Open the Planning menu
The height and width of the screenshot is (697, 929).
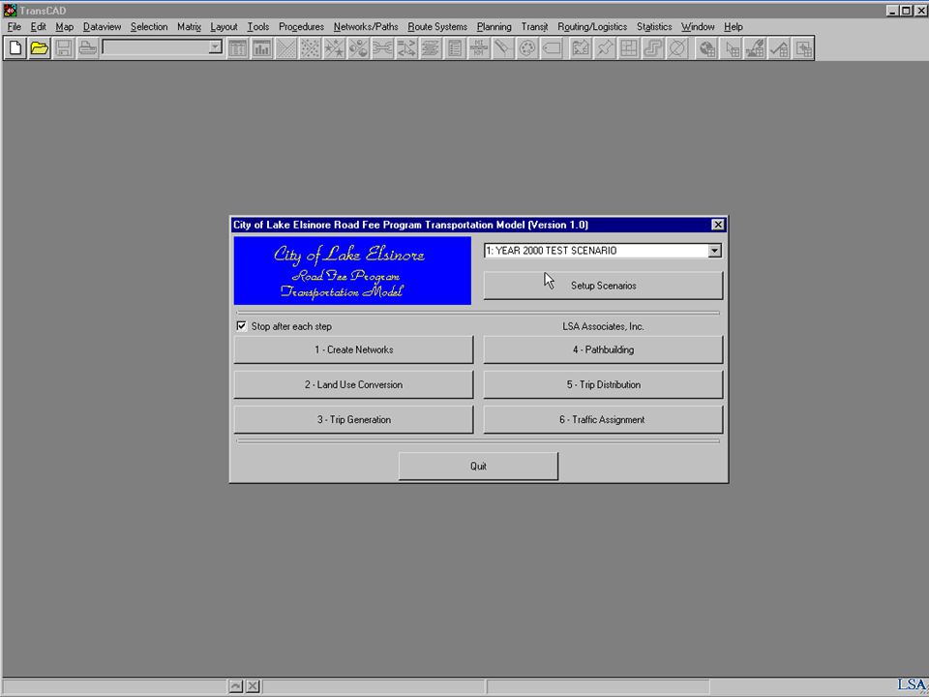[x=494, y=27]
